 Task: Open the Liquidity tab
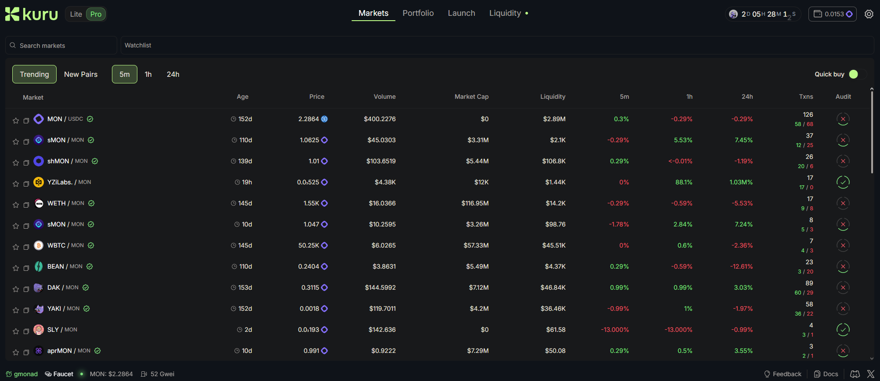505,13
